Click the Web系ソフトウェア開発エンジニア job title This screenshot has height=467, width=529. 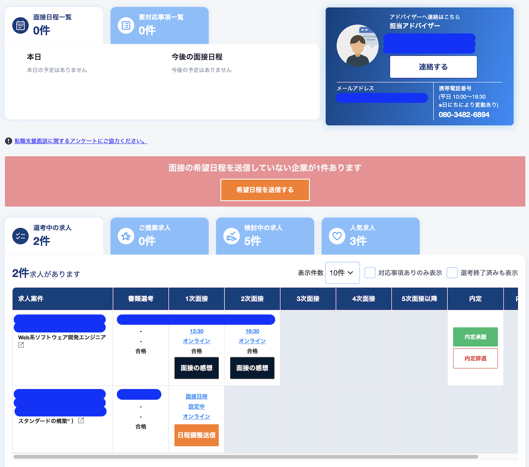point(62,337)
